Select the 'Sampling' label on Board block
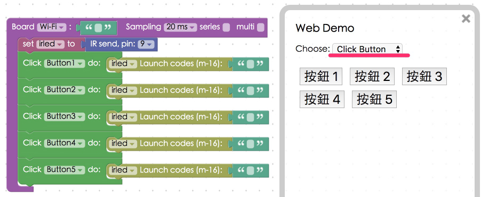This screenshot has height=197, width=481. 143,27
